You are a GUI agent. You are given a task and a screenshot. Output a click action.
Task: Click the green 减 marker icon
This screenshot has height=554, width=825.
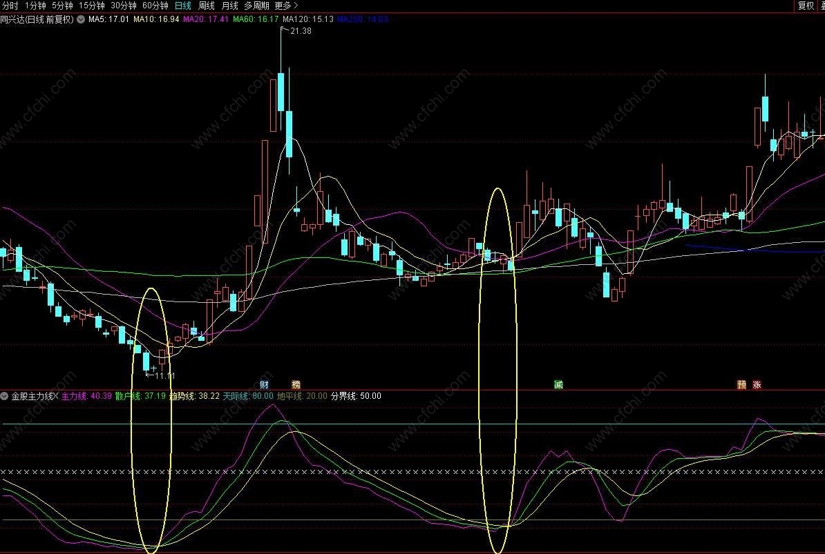point(558,385)
